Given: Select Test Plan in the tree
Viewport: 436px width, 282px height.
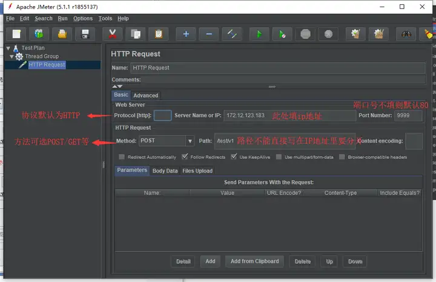Looking at the screenshot, I should (33, 48).
